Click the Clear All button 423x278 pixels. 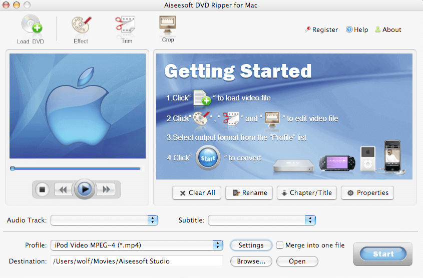pos(197,193)
